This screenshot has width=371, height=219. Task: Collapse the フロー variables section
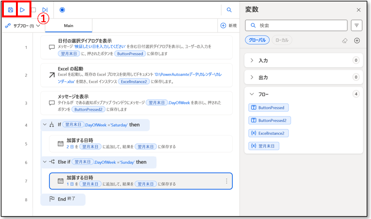pos(252,94)
